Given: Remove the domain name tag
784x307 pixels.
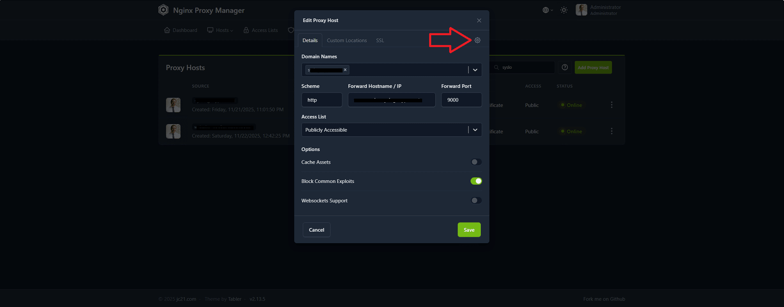Looking at the screenshot, I should (x=345, y=70).
